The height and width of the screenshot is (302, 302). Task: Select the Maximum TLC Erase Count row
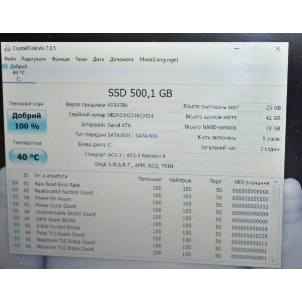(x=140, y=245)
